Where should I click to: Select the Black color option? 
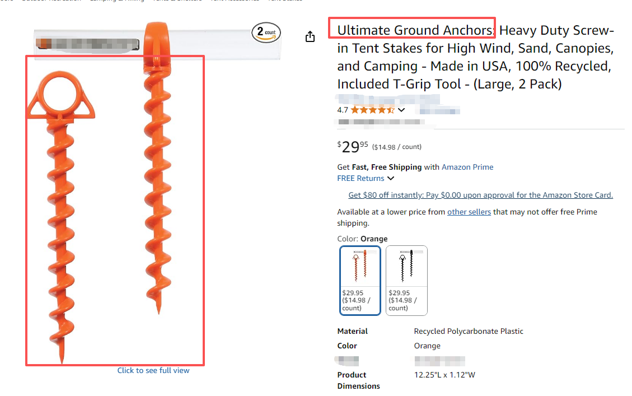coord(406,280)
